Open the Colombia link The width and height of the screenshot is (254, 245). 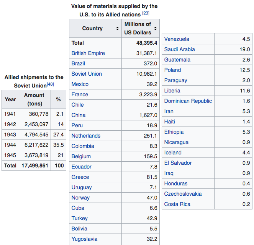point(83,146)
